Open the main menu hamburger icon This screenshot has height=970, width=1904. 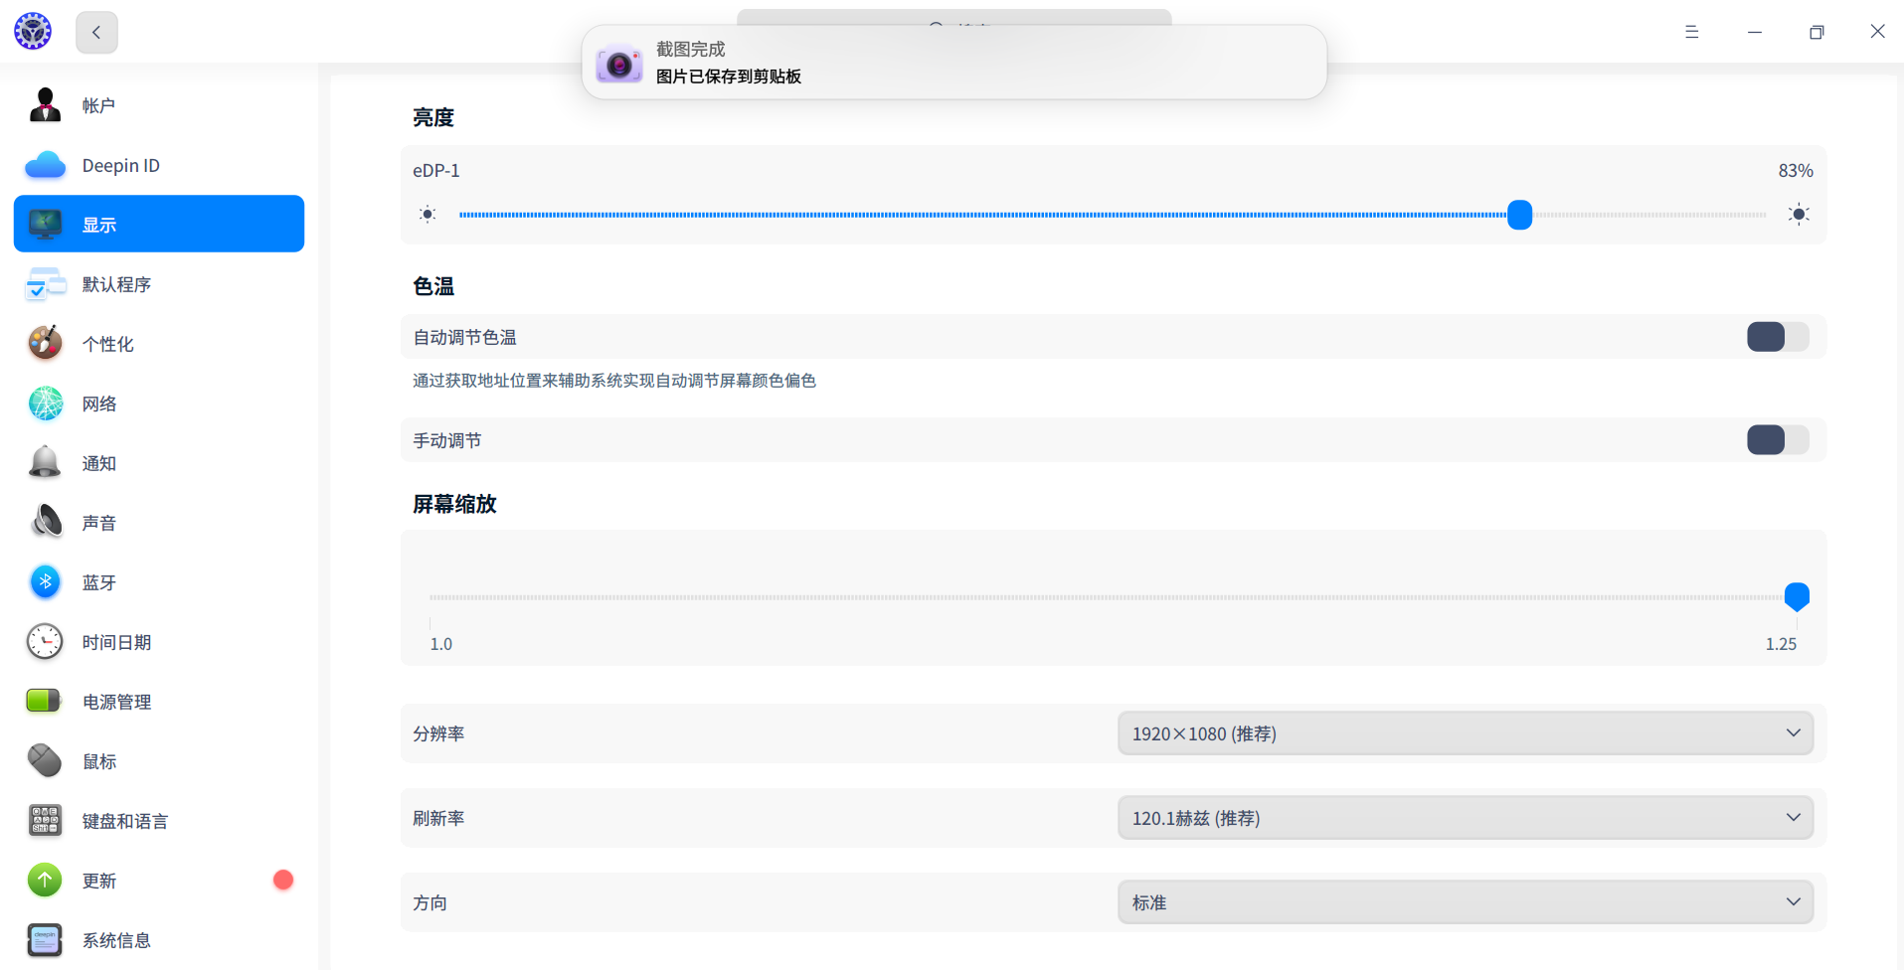[x=1691, y=32]
